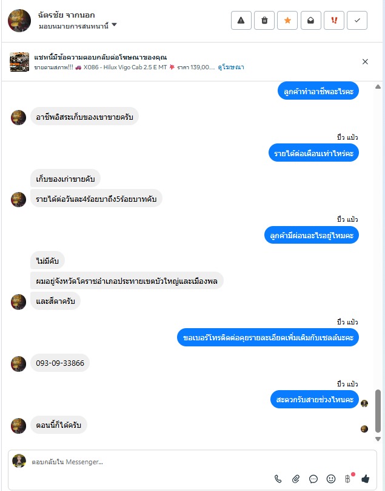Viewport: 385px width, 491px height.
Task: Attach a file with paperclip icon
Action: click(296, 479)
